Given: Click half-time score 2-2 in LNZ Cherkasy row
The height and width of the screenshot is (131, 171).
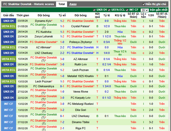Looking at the screenshot, I should [151, 53].
